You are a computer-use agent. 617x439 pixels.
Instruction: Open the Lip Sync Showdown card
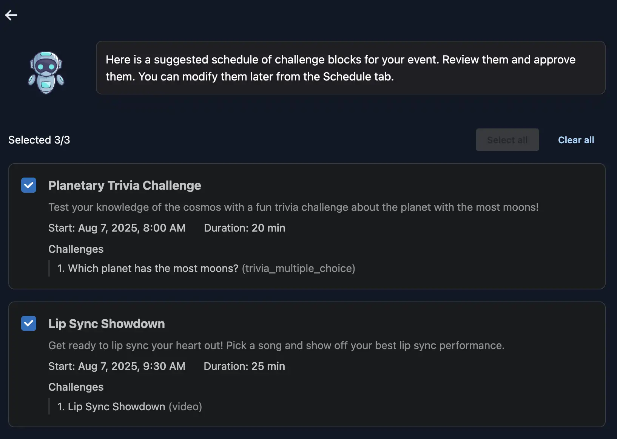click(x=106, y=324)
